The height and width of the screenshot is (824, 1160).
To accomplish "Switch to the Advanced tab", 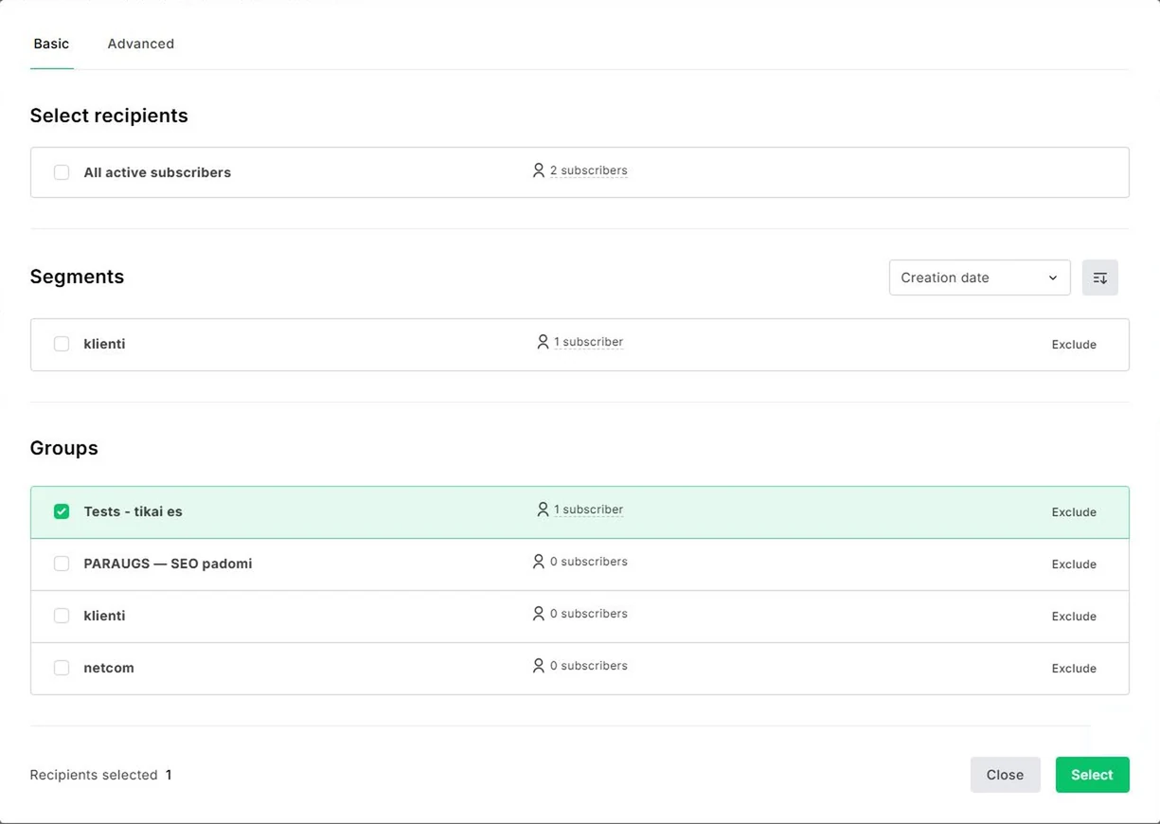I will point(141,44).
